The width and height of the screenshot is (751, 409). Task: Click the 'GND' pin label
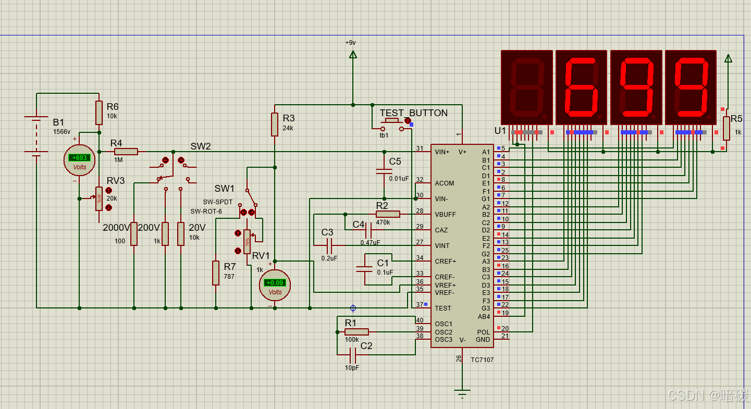483,340
